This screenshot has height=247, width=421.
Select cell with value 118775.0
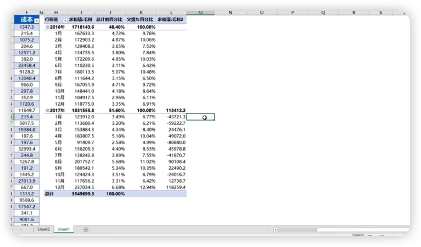point(81,104)
